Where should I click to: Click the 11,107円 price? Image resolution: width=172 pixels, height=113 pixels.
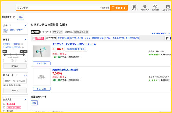(58, 49)
